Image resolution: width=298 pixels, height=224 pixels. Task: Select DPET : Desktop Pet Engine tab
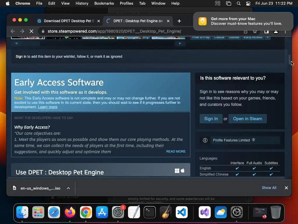pos(138,21)
